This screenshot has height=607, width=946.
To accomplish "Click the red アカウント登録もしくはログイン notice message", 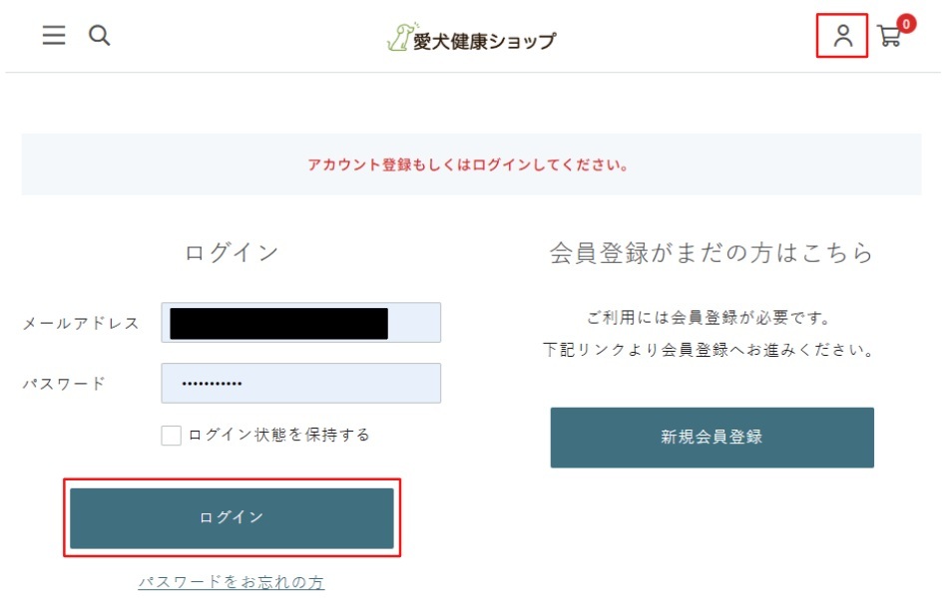I will 468,164.
